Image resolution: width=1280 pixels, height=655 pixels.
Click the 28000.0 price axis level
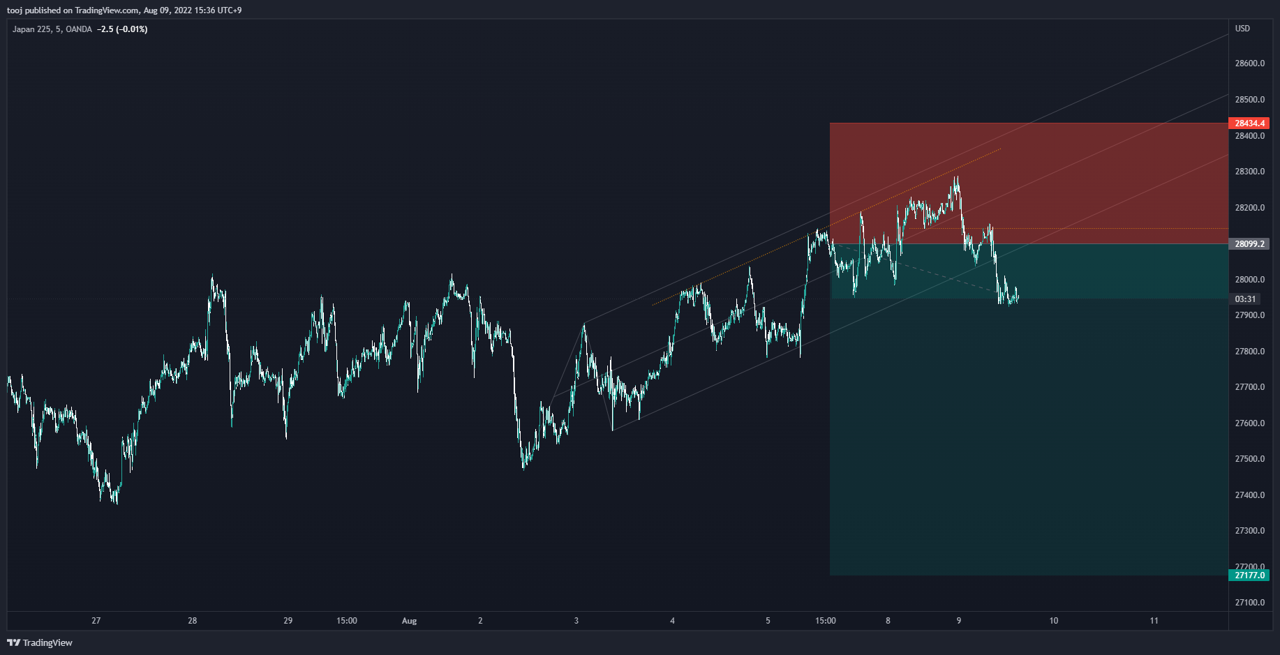(1249, 280)
